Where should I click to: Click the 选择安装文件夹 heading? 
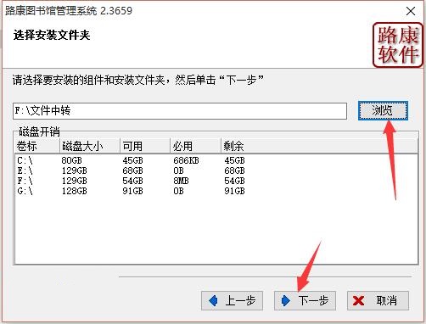point(52,36)
